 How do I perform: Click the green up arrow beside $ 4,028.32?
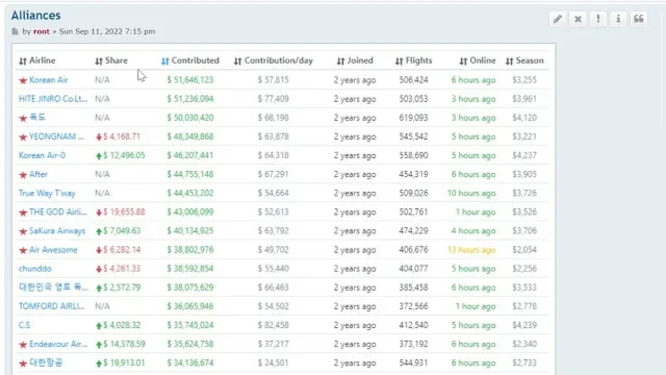98,326
